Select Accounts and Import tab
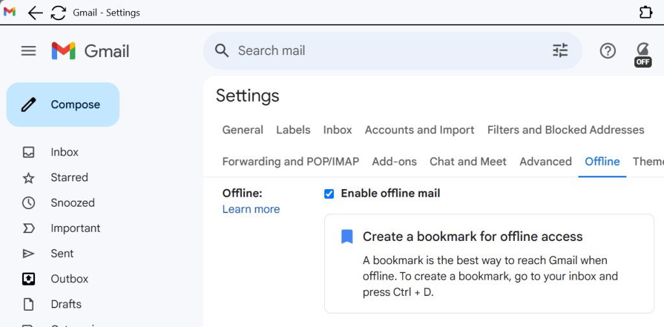 [420, 130]
